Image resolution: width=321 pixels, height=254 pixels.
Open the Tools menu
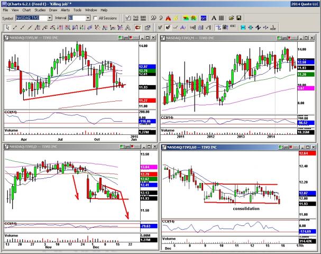tap(77, 10)
